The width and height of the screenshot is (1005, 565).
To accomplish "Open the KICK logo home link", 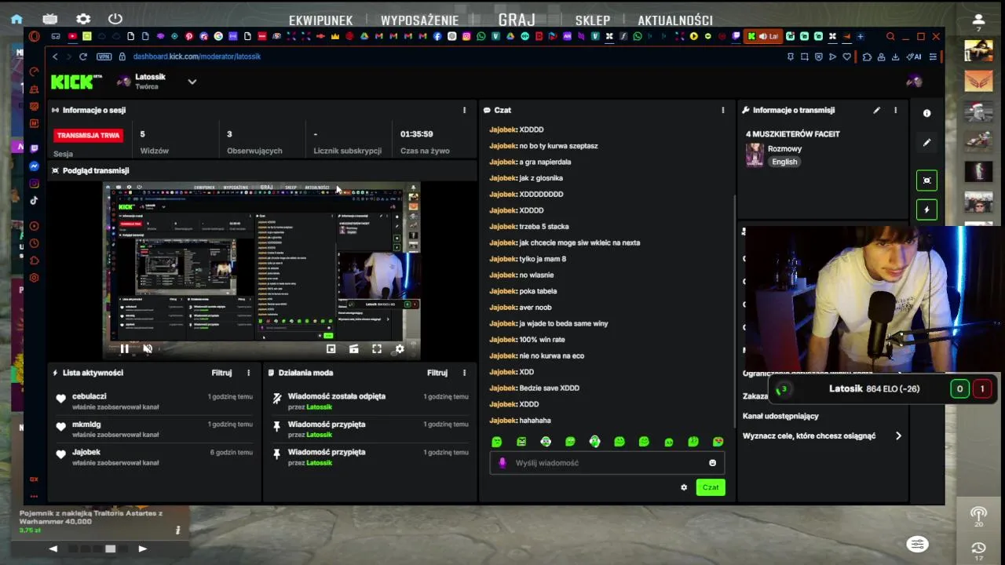I will [x=76, y=82].
